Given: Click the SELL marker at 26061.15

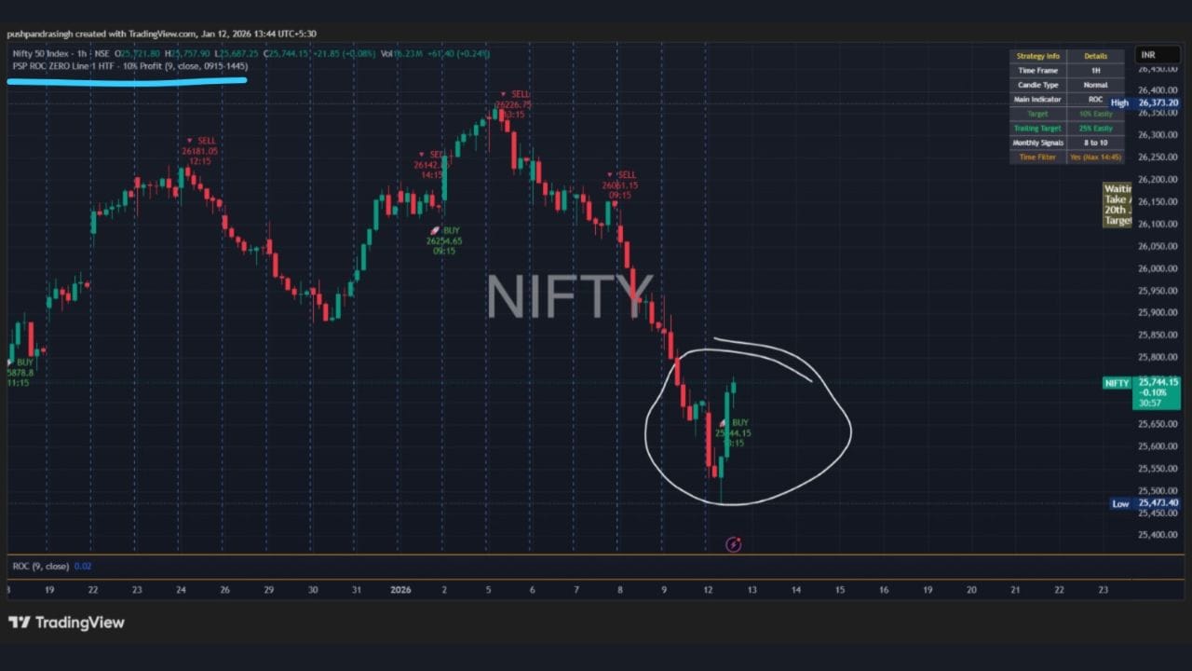Looking at the screenshot, I should coord(620,185).
